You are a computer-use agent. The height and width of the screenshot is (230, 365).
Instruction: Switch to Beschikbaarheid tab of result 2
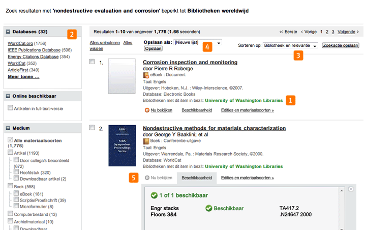click(x=197, y=178)
